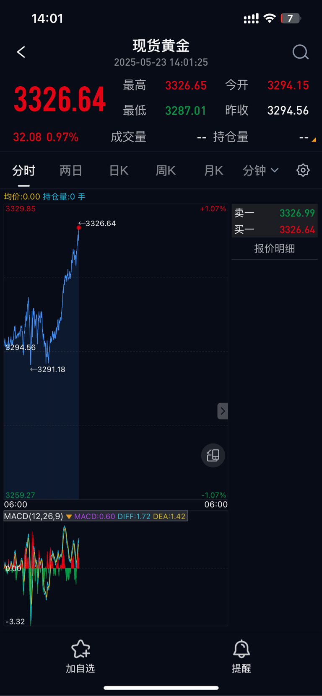Tap the 卖一 3326.99 quote row
Image resolution: width=322 pixels, height=696 pixels.
pos(275,213)
